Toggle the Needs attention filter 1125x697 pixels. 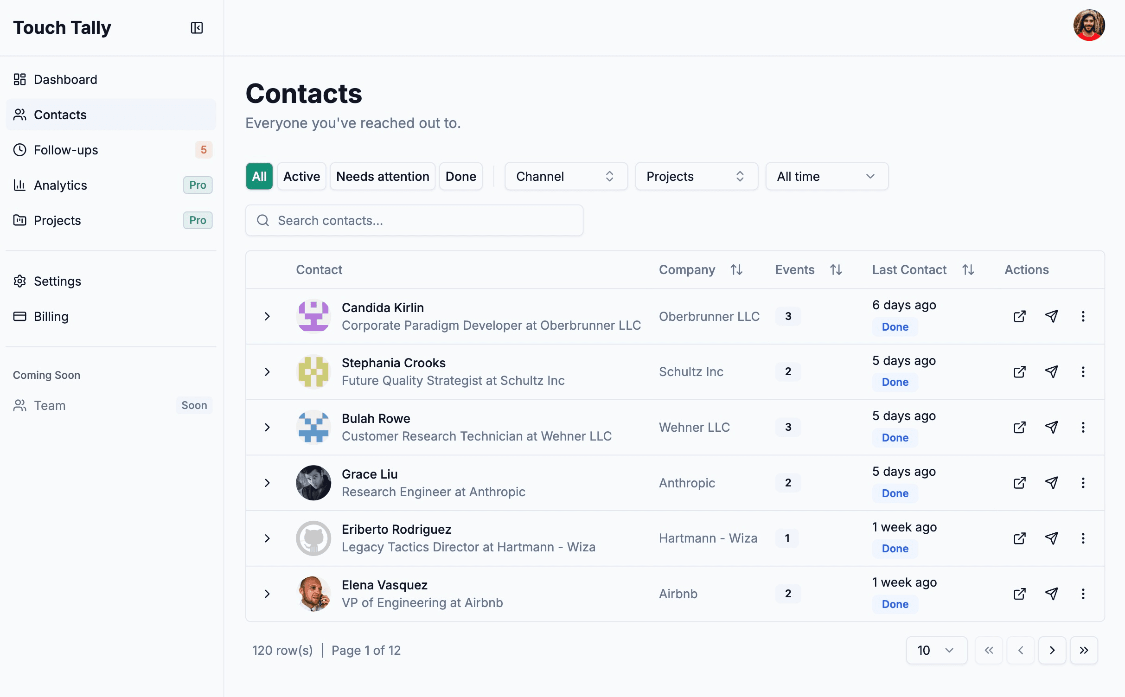click(382, 176)
